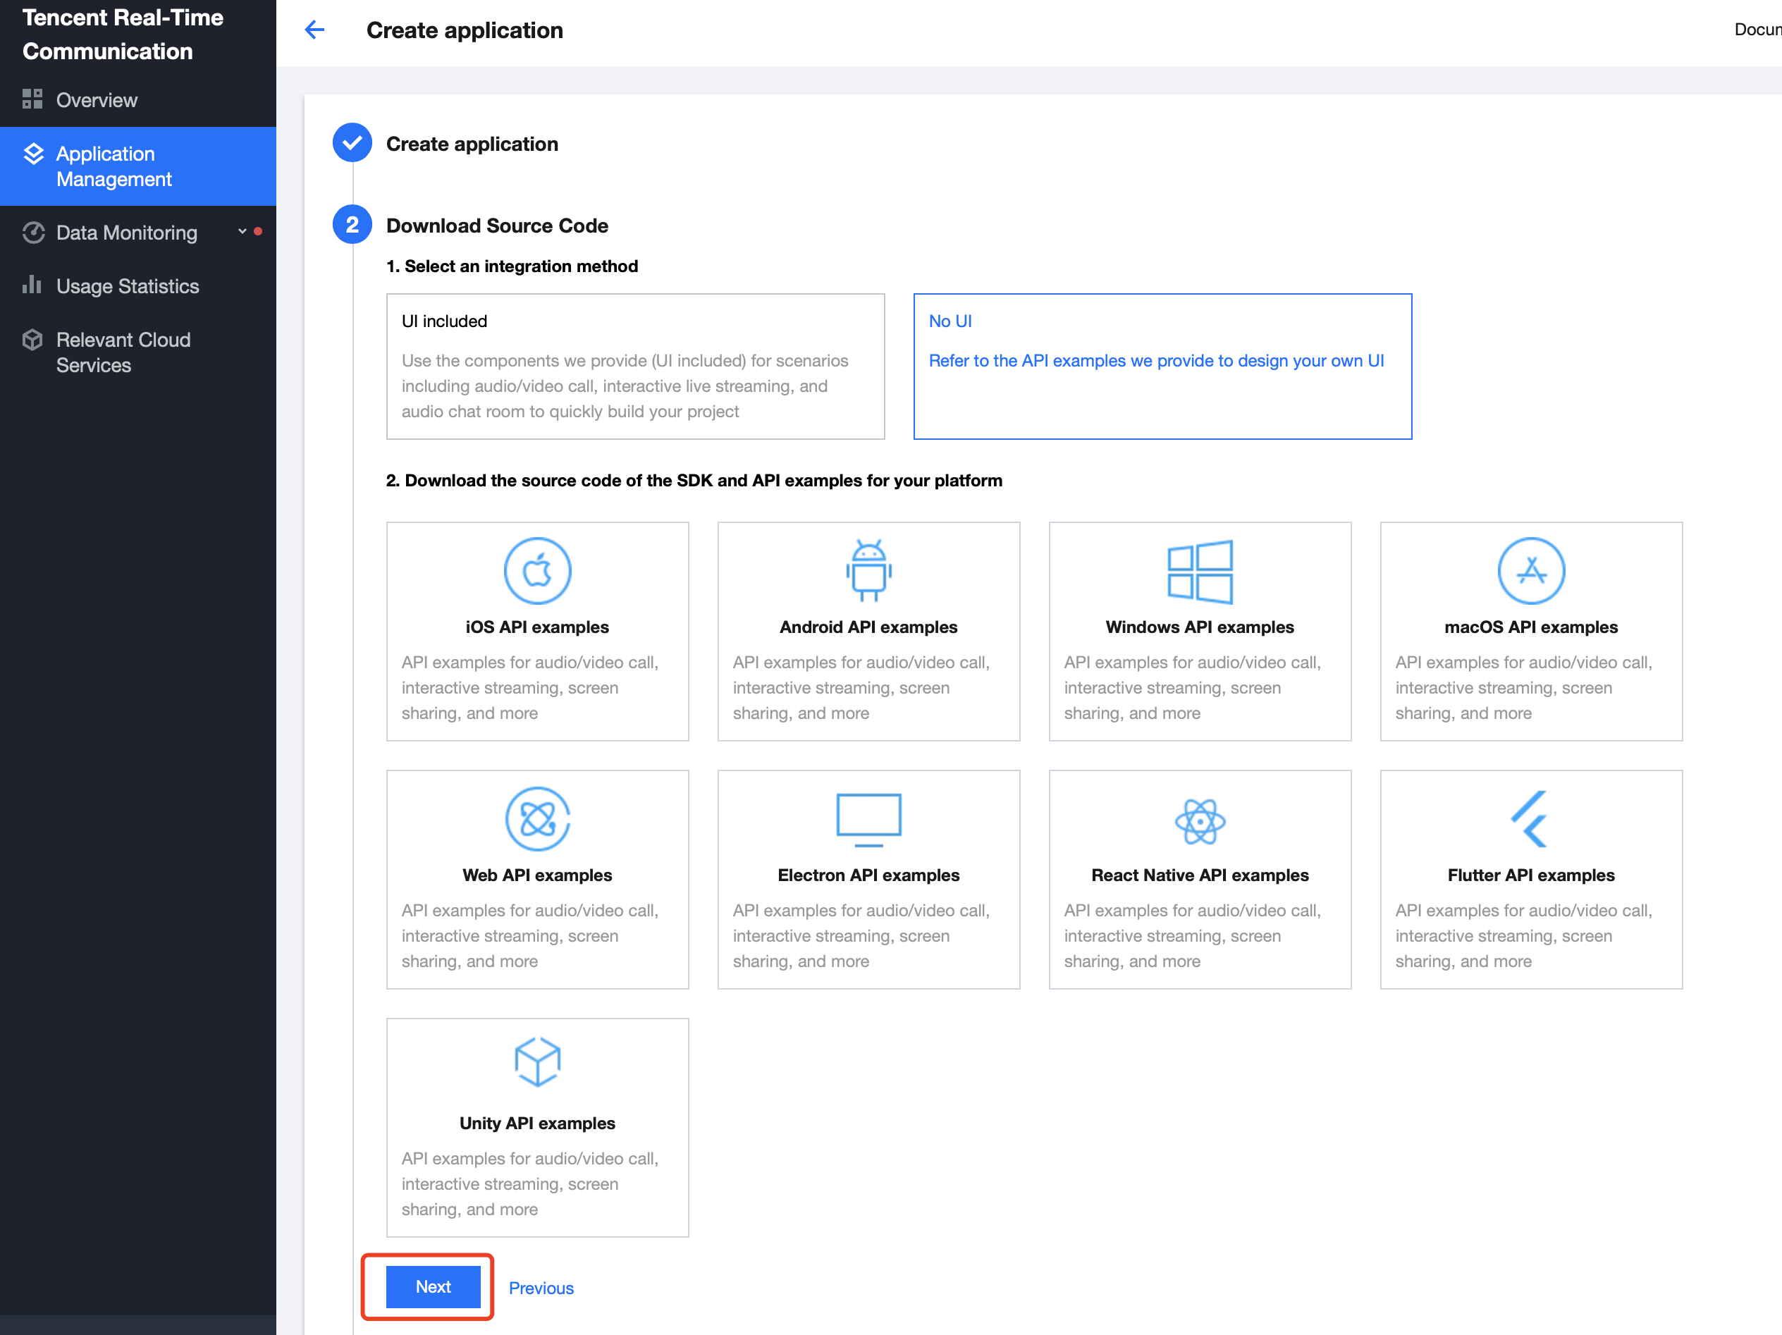The height and width of the screenshot is (1335, 1782).
Task: Choose the Windows API examples title
Action: point(1200,627)
